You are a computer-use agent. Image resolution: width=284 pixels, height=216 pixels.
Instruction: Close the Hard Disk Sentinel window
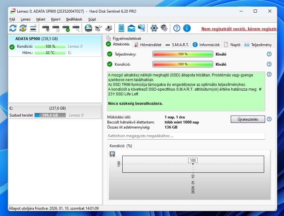tap(270, 11)
